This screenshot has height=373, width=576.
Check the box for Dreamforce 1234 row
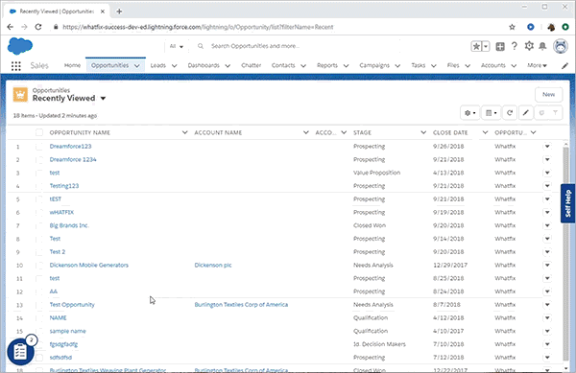click(x=39, y=160)
